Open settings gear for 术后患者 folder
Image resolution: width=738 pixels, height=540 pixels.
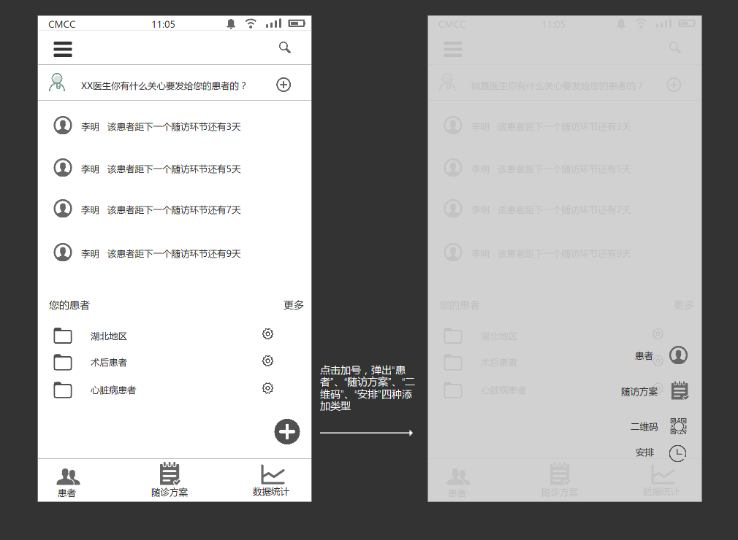coord(268,360)
